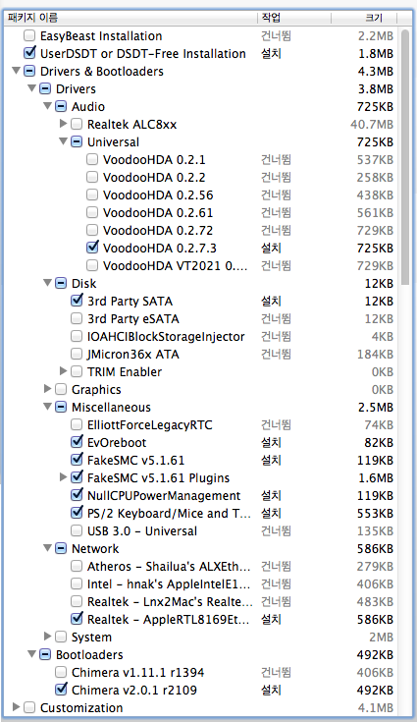Uncheck VoodooHDA 0.2.7.3

[92, 248]
